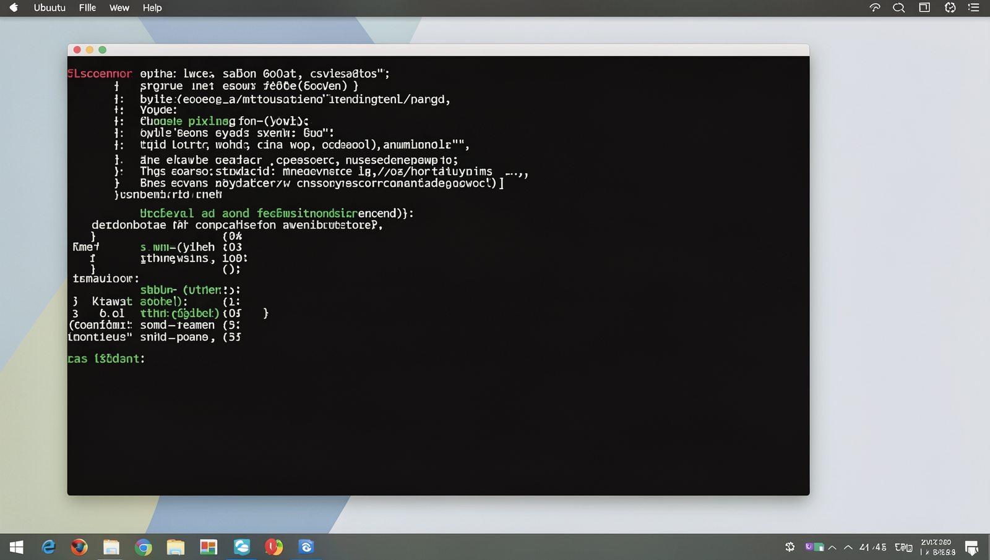
Task: Launch Firefox from taskbar
Action: (79, 547)
